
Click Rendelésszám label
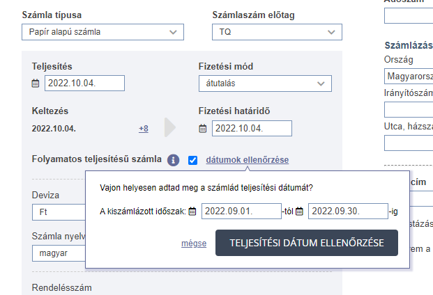pos(62,288)
